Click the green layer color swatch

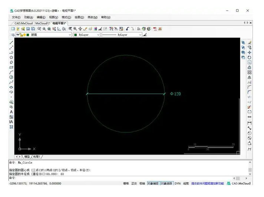(x=28, y=35)
